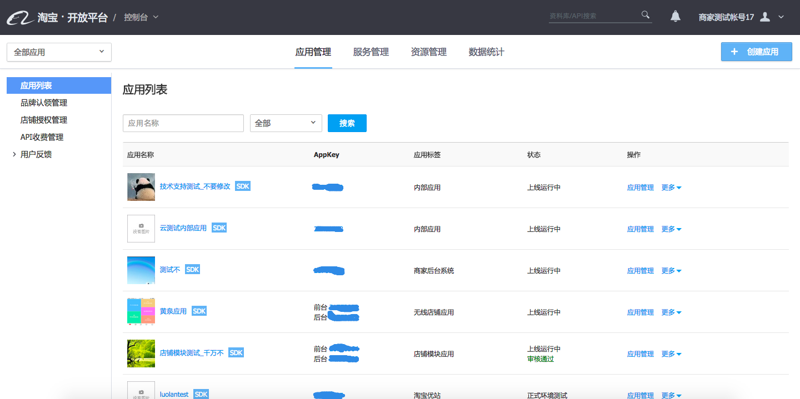
Task: Switch to 数据统计 tab
Action: [487, 52]
